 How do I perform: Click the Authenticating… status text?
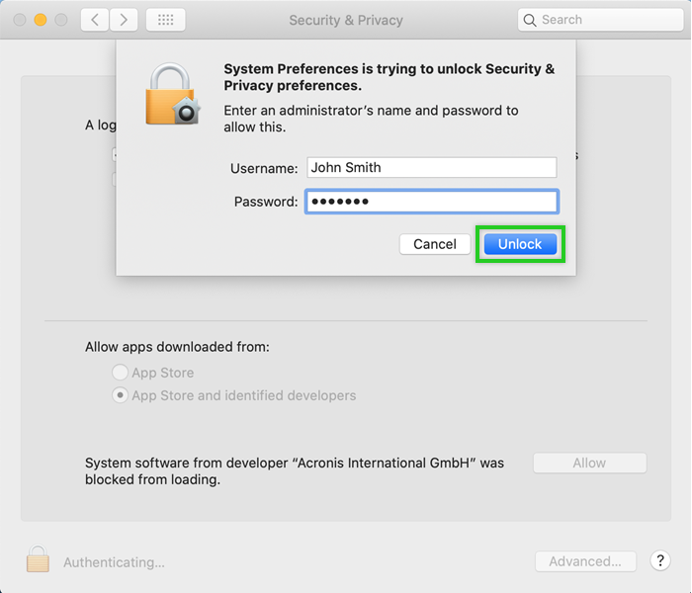tap(114, 562)
